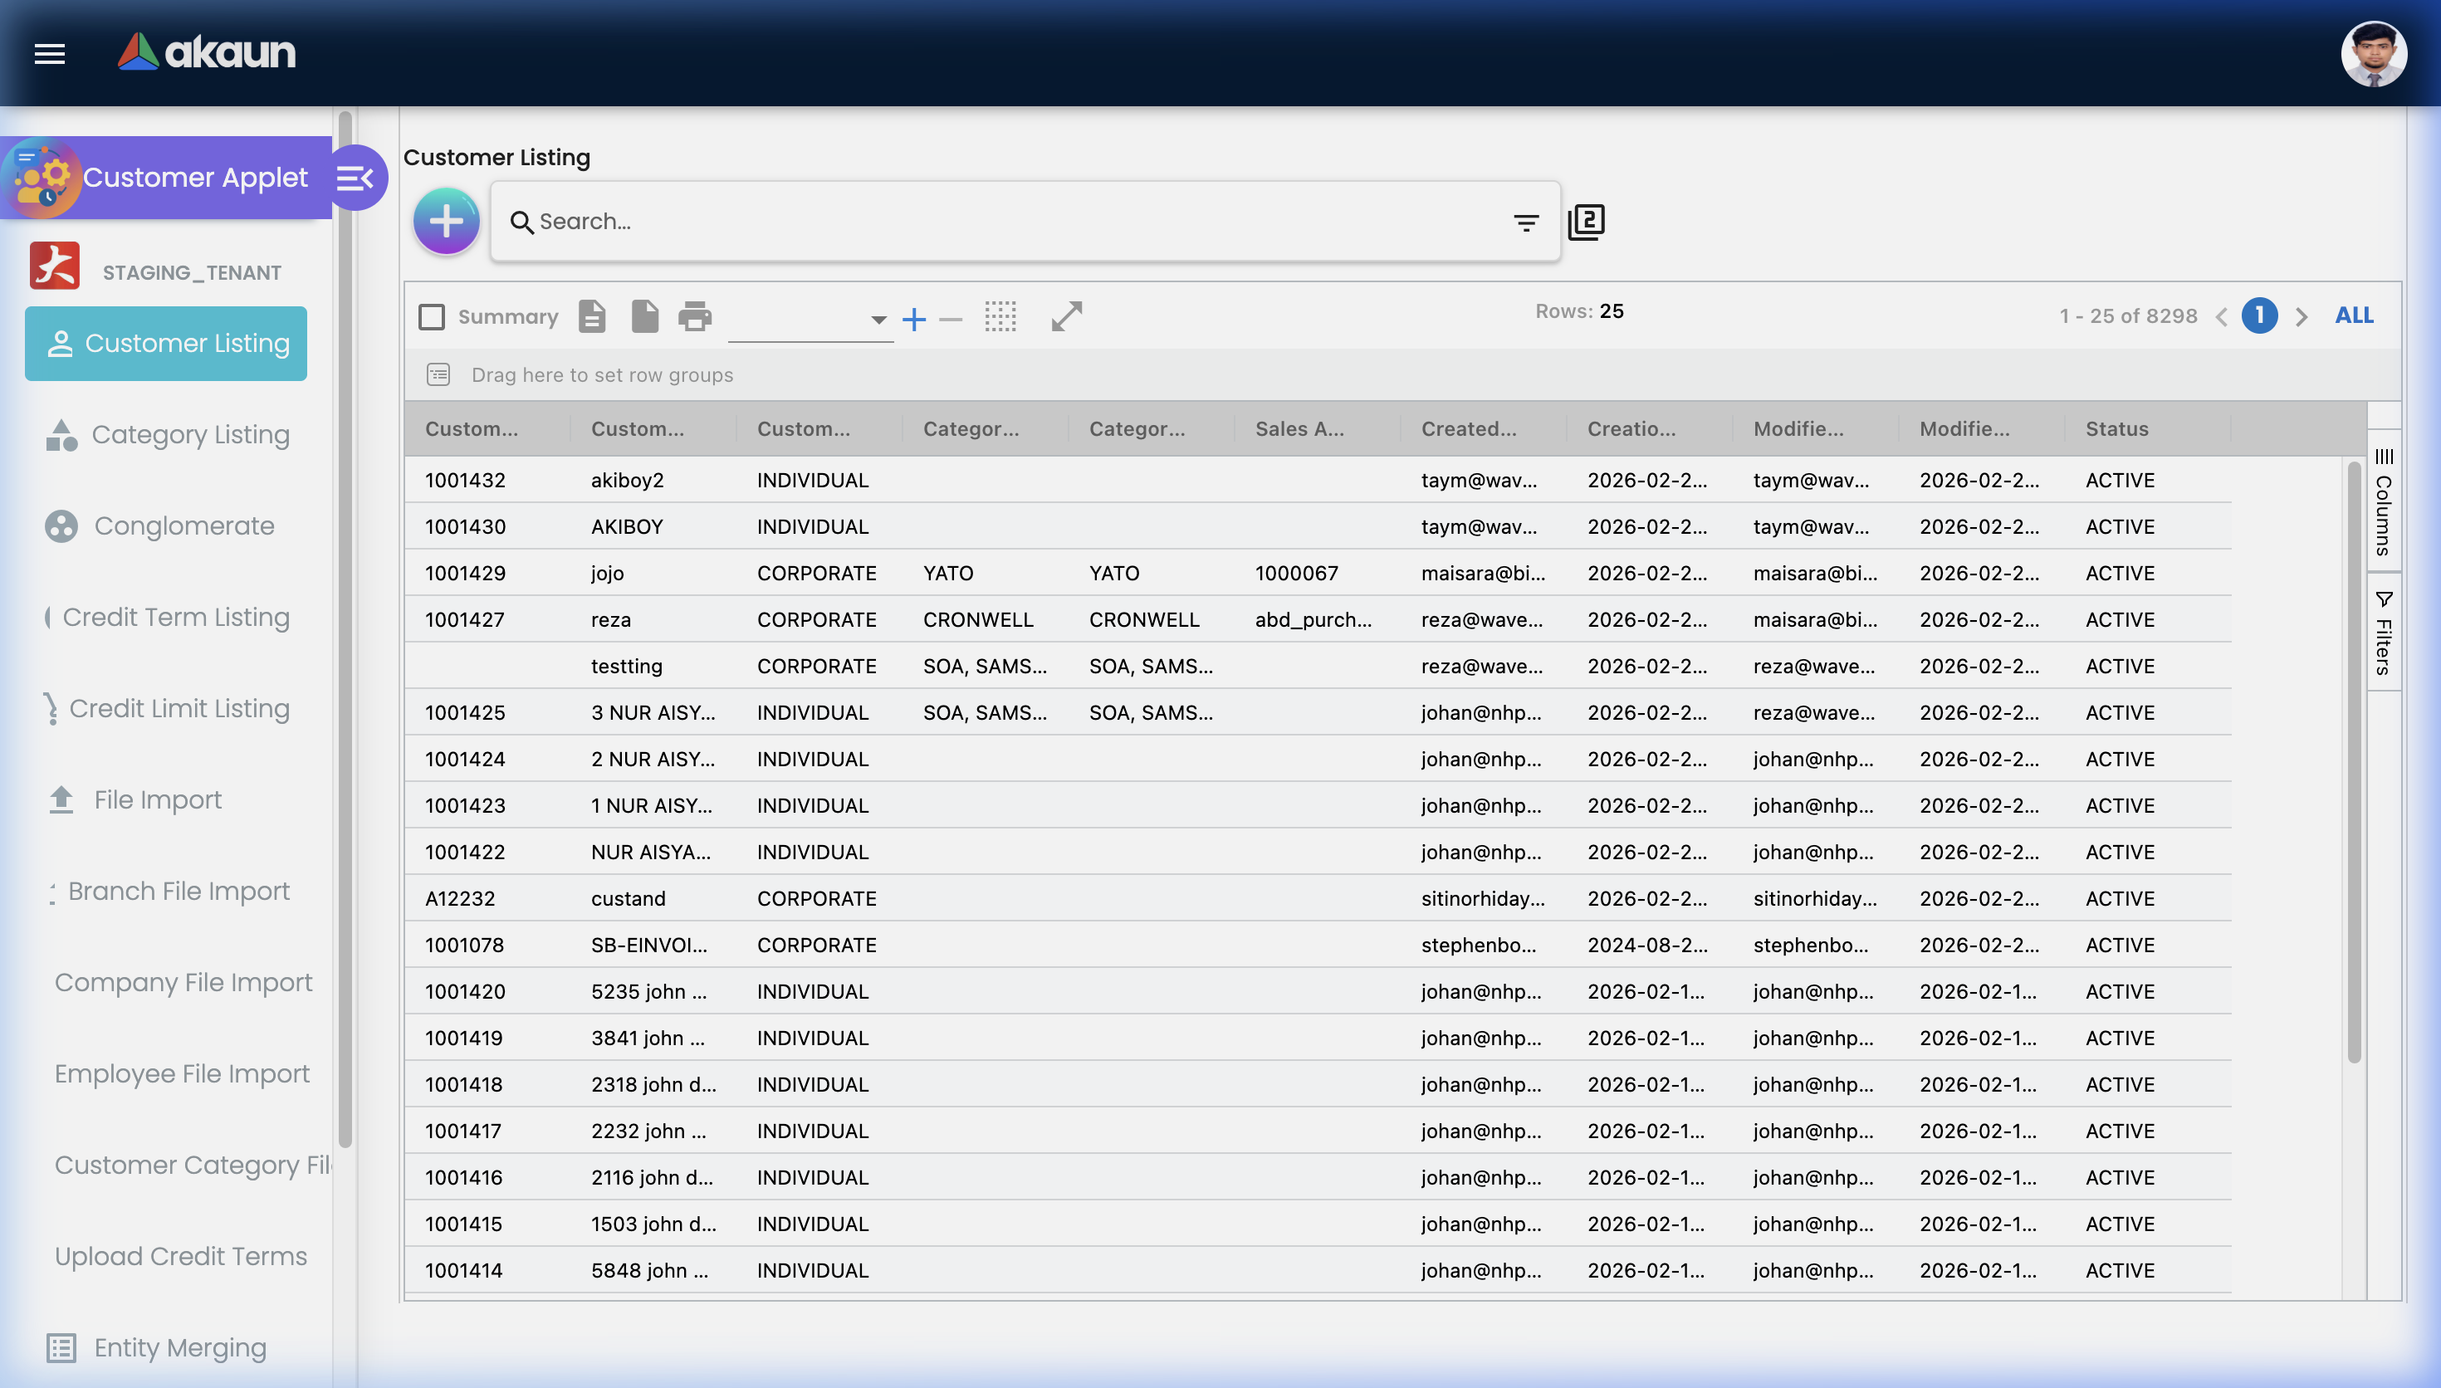Screen dimensions: 2441x1388
Task: Open the Customer Applet hamburger menu
Action: click(x=49, y=54)
